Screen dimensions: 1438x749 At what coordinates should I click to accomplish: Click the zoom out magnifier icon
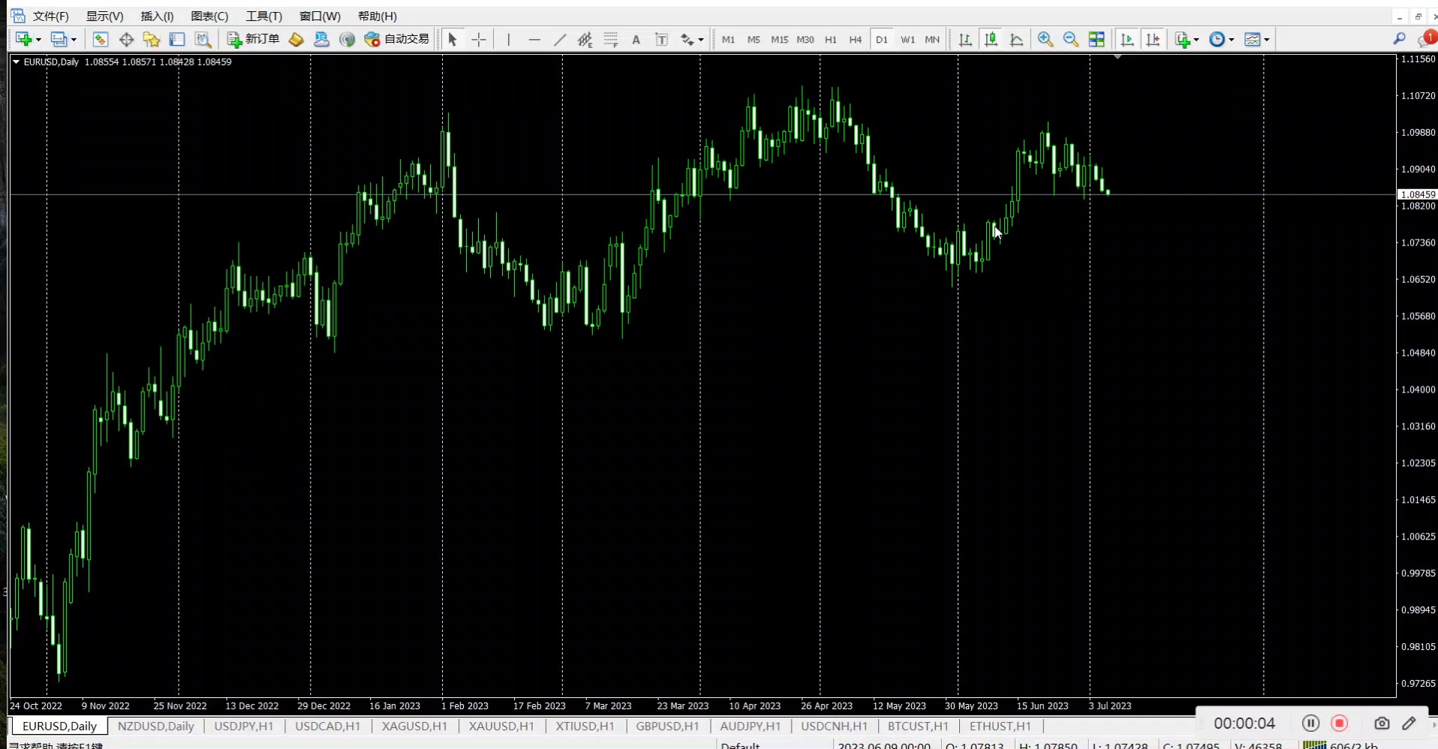pos(1070,39)
